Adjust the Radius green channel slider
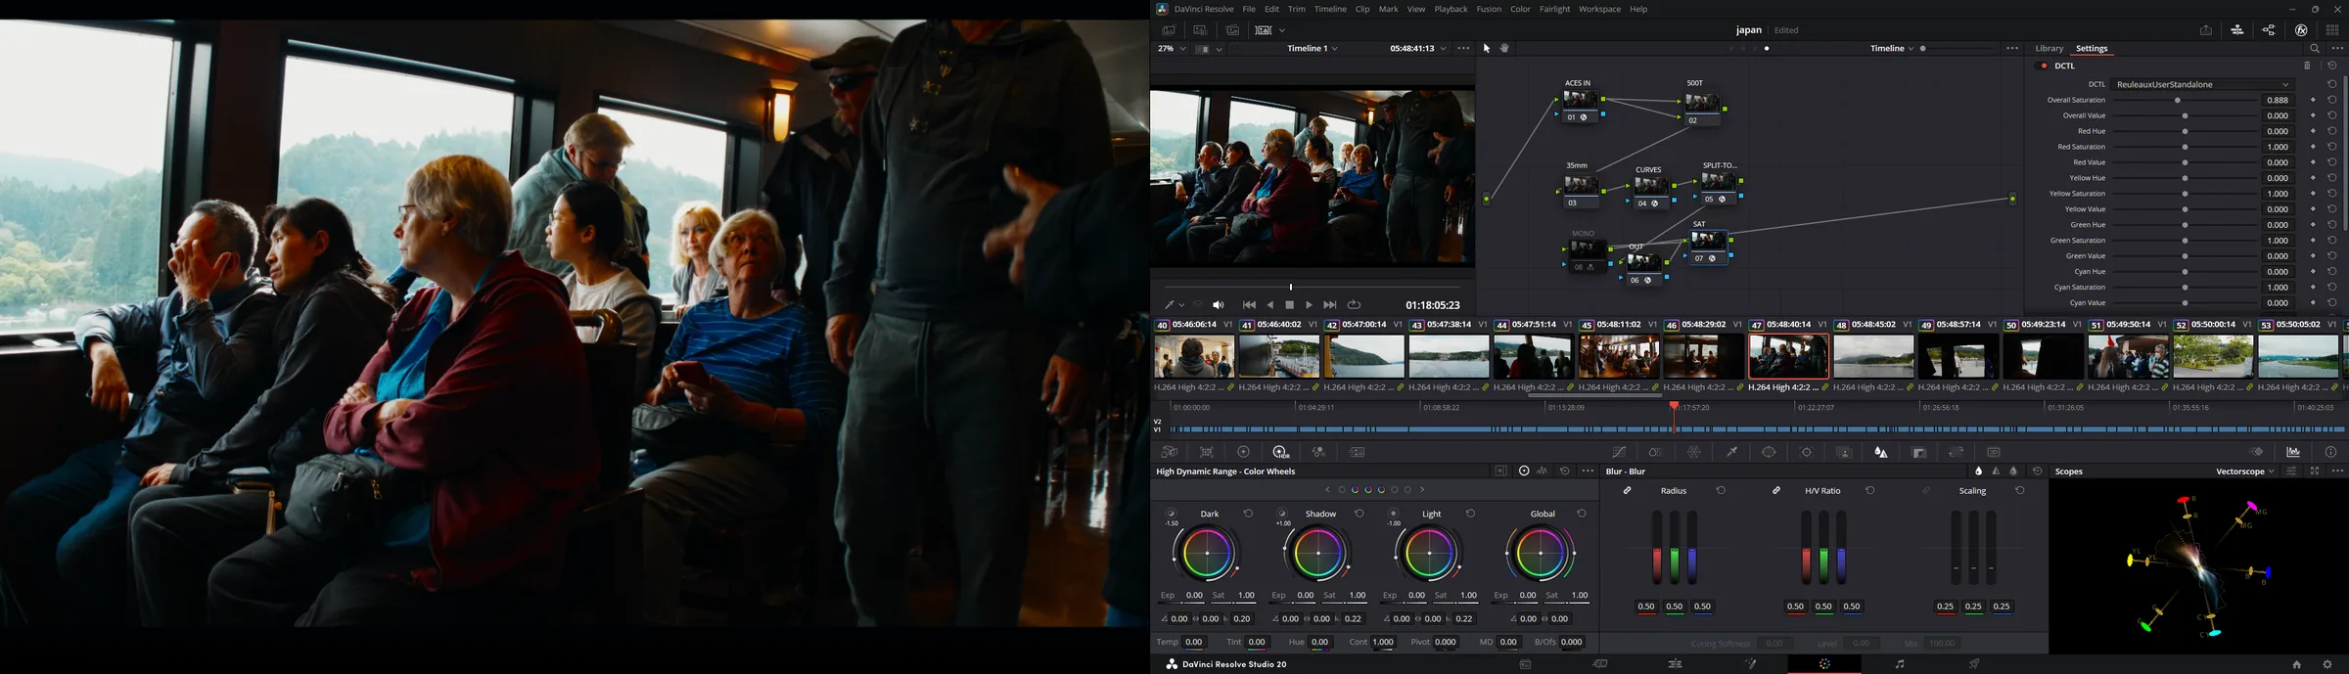Screen dimensions: 2349x674 tap(1675, 549)
